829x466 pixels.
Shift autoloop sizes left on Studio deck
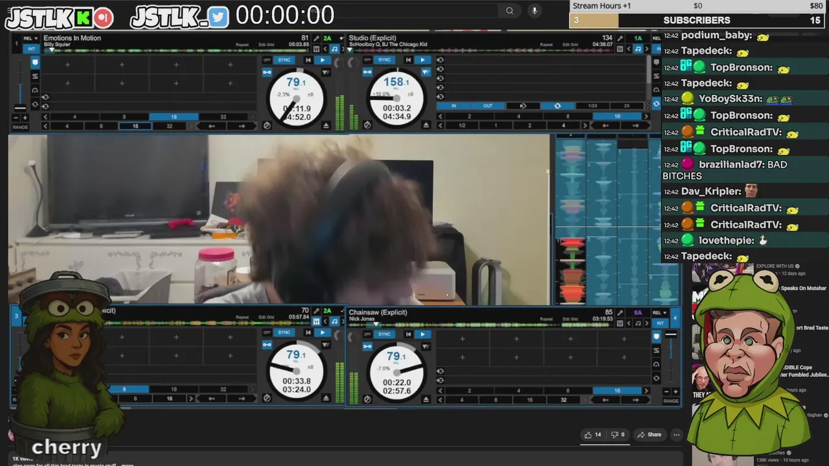tap(440, 116)
